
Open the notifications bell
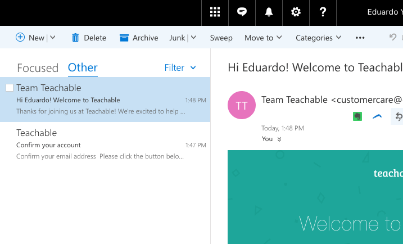tap(269, 12)
